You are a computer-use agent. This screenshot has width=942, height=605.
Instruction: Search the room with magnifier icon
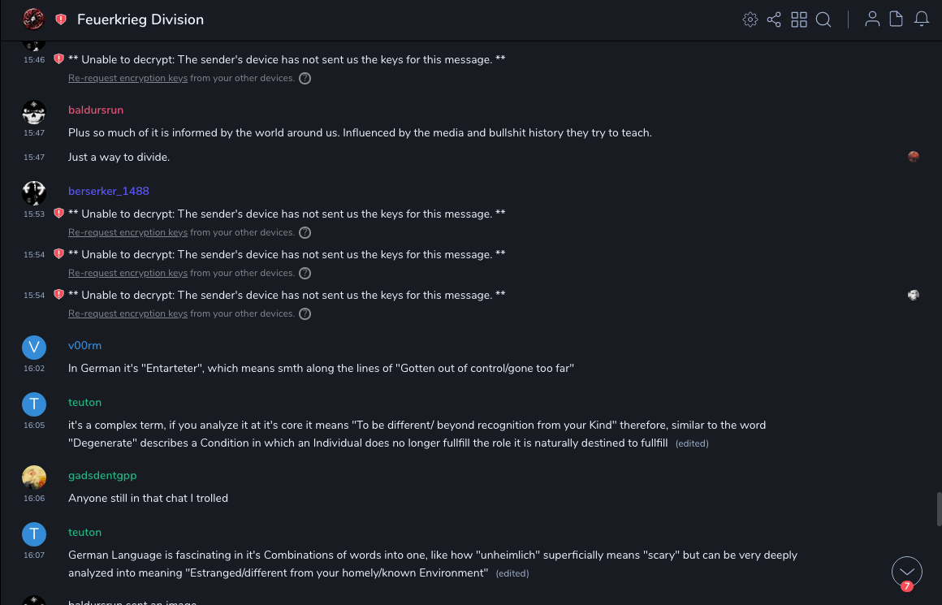coord(823,19)
